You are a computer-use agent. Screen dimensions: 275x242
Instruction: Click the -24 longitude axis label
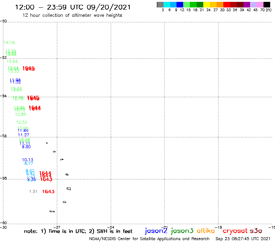[111, 227]
